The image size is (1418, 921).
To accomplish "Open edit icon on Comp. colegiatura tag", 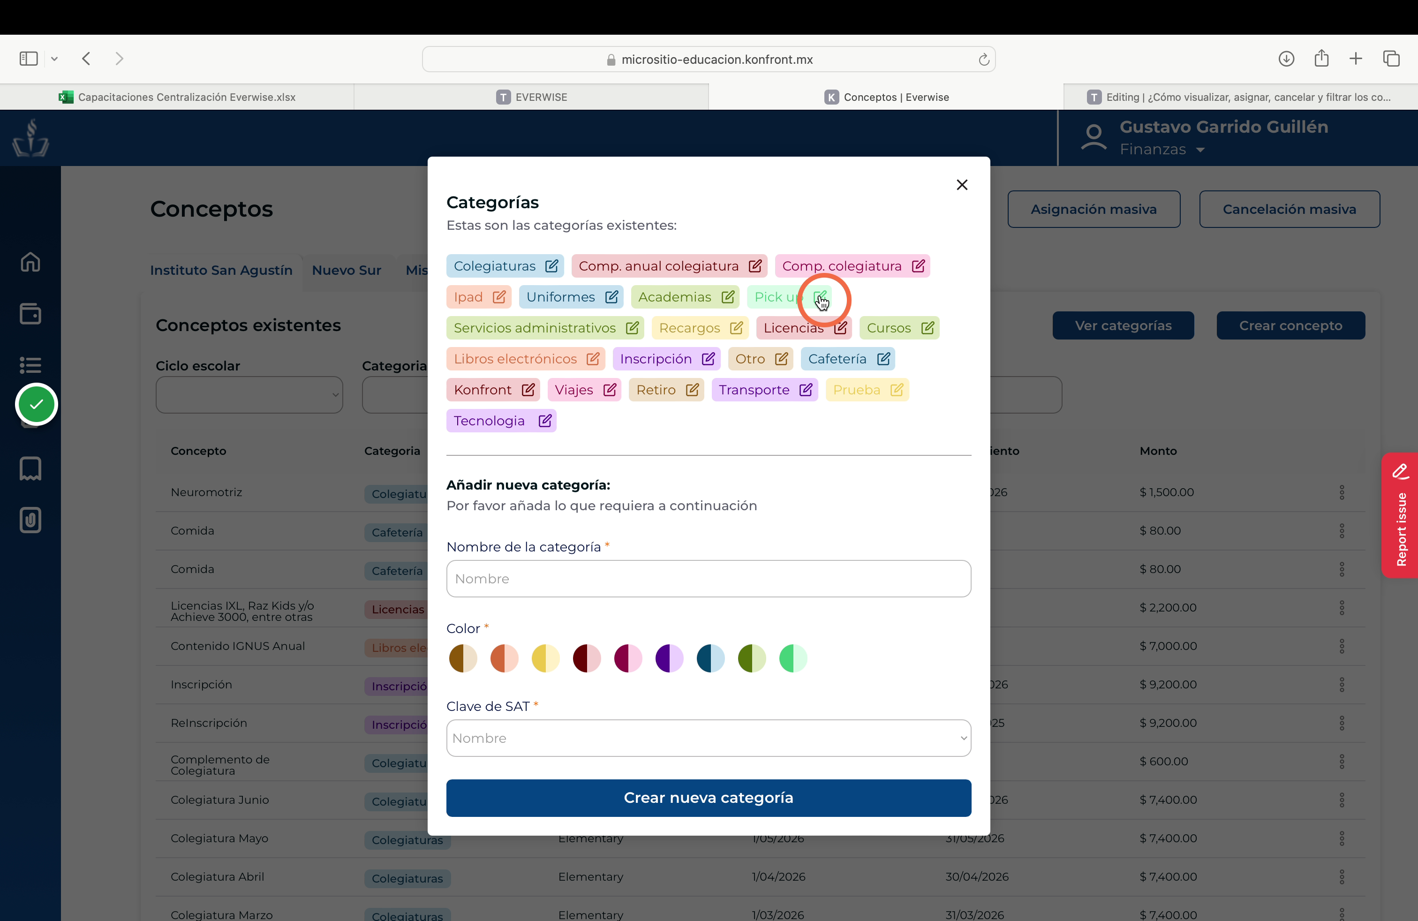I will (x=918, y=266).
